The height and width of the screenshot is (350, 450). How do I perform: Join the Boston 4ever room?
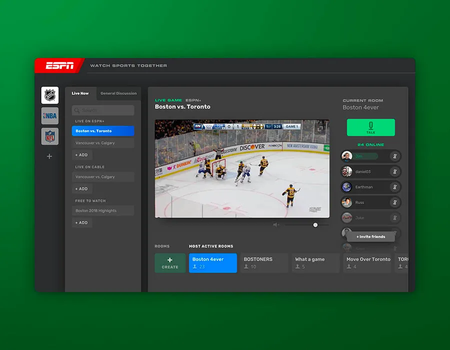[x=213, y=263]
